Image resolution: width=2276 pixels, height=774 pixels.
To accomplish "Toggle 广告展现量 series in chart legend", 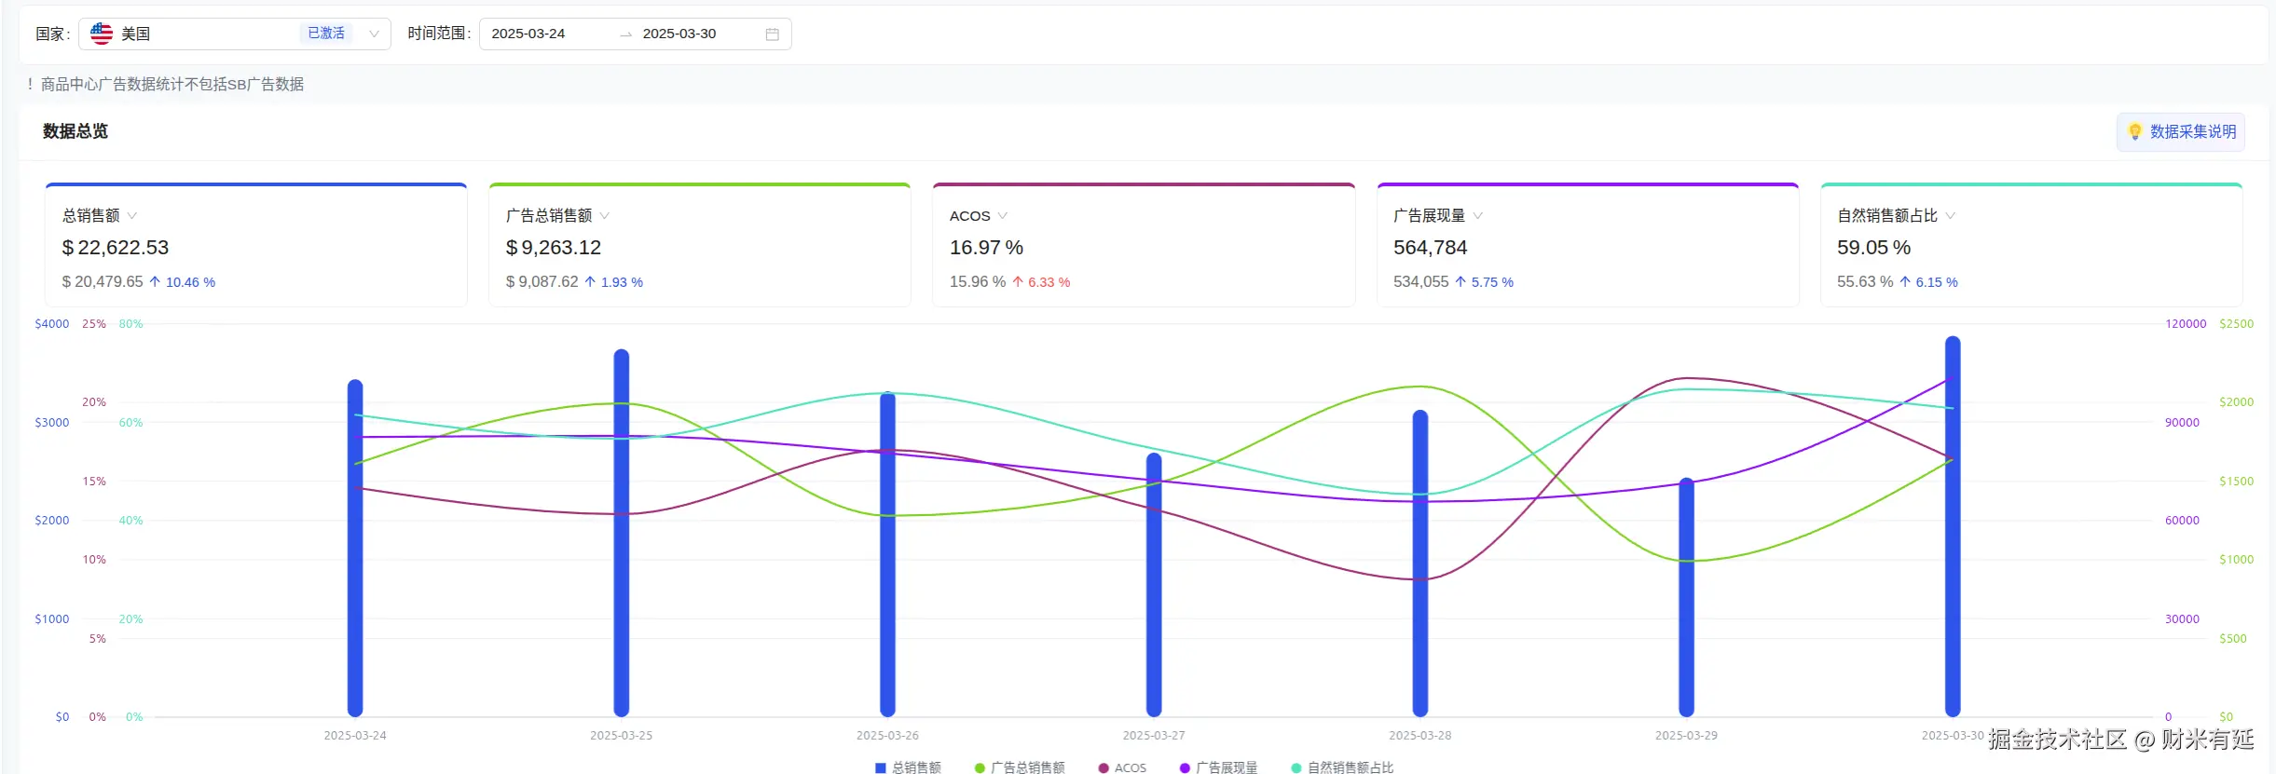I will pyautogui.click(x=1218, y=767).
